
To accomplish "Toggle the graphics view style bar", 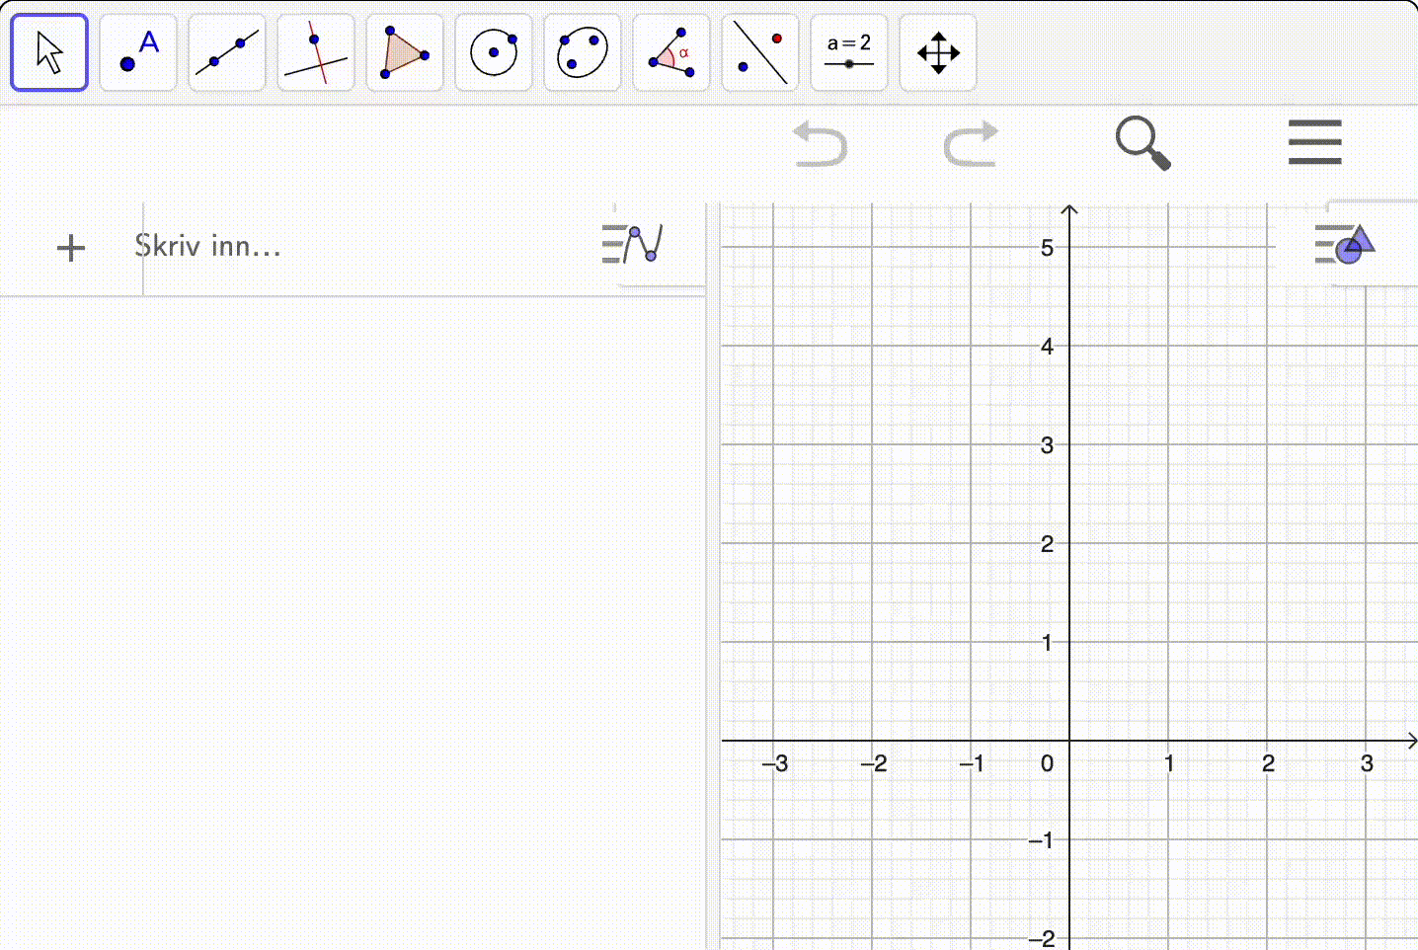I will (x=1345, y=243).
